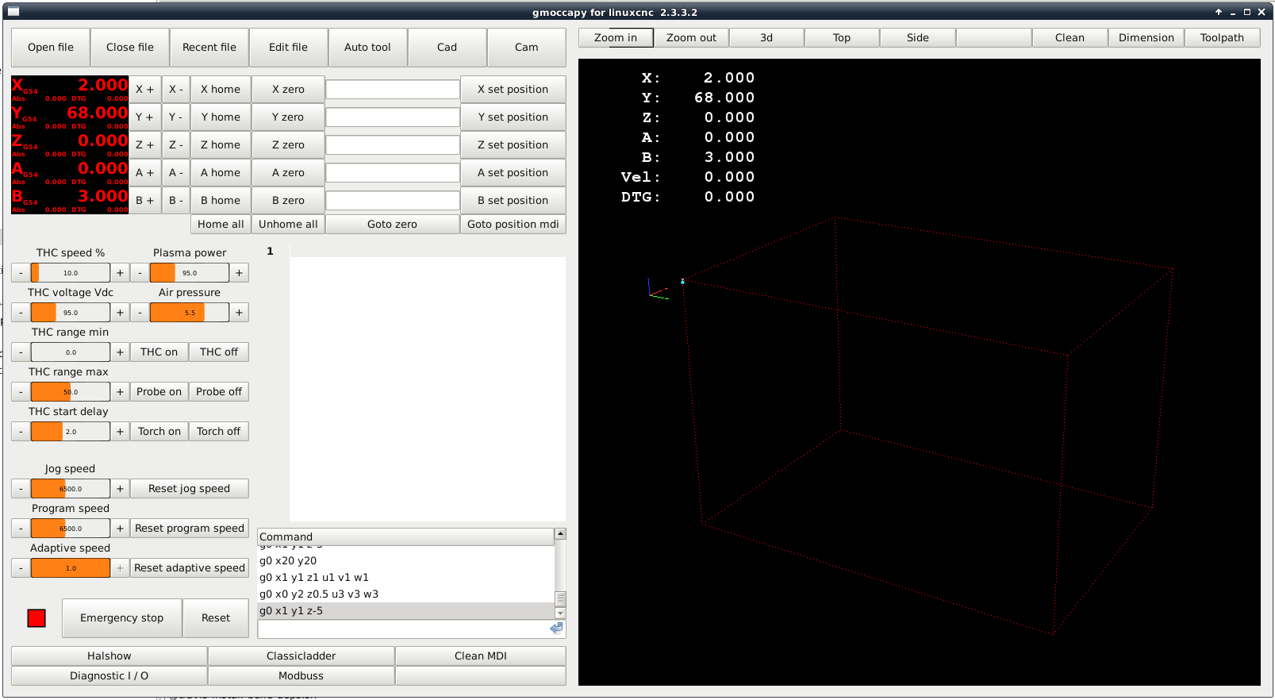Image resolution: width=1275 pixels, height=700 pixels.
Task: Click the MDI command enter icon
Action: (557, 629)
